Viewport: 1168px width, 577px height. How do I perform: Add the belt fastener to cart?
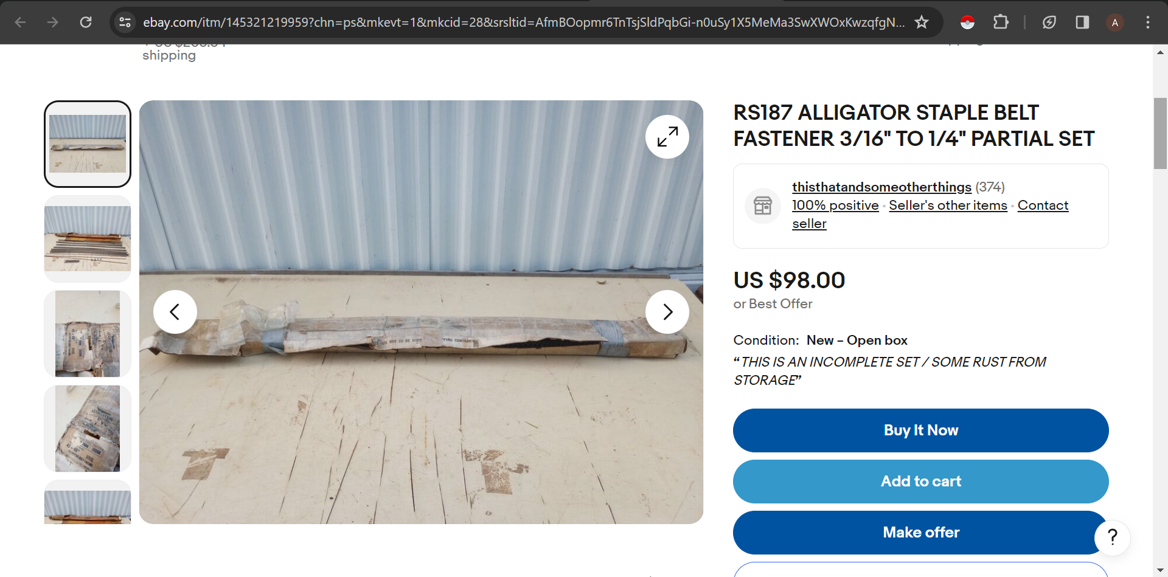pyautogui.click(x=920, y=482)
